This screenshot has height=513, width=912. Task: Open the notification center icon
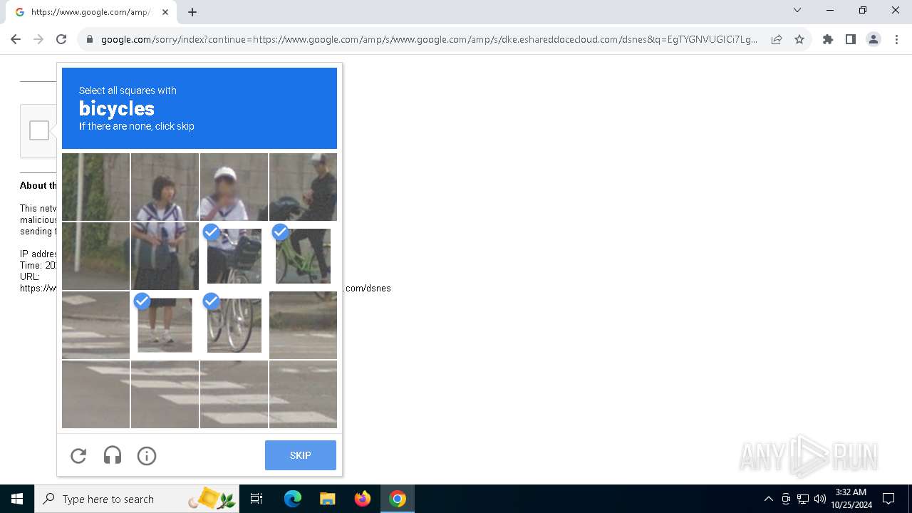[x=888, y=499]
